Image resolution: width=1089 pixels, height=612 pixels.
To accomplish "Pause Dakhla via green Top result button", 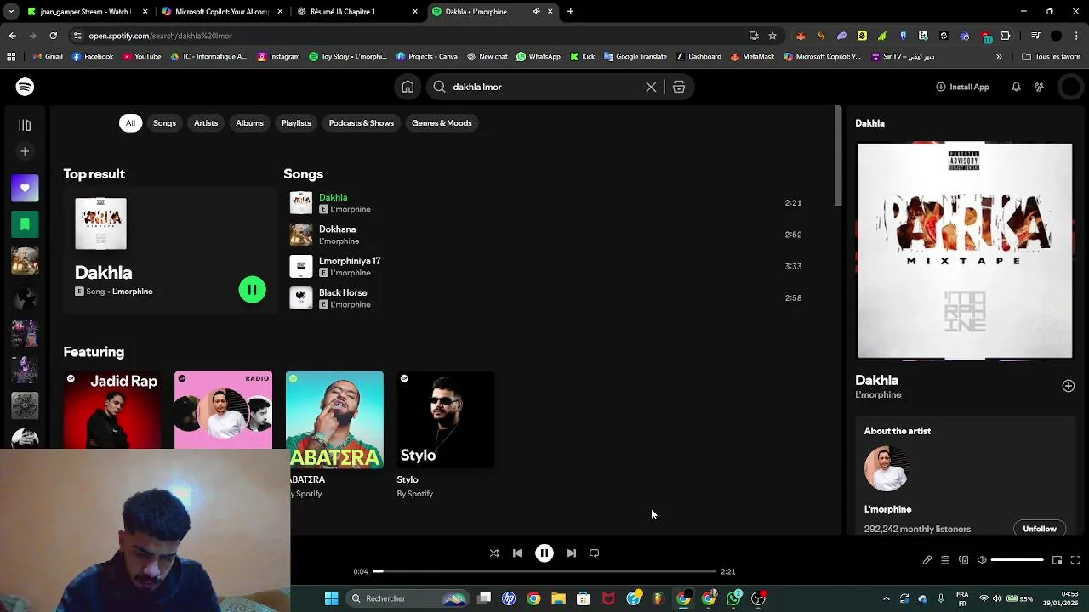I will click(x=252, y=290).
